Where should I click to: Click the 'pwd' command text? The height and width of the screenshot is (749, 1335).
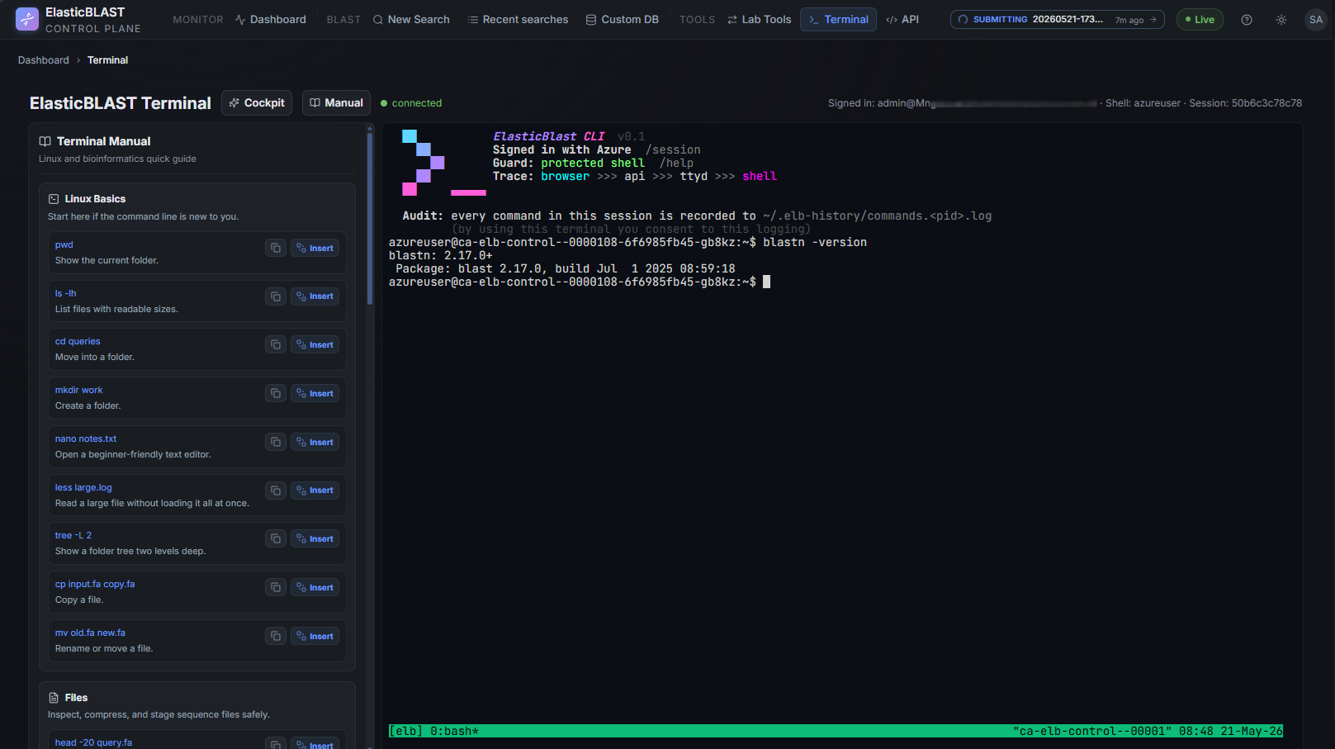pyautogui.click(x=64, y=244)
